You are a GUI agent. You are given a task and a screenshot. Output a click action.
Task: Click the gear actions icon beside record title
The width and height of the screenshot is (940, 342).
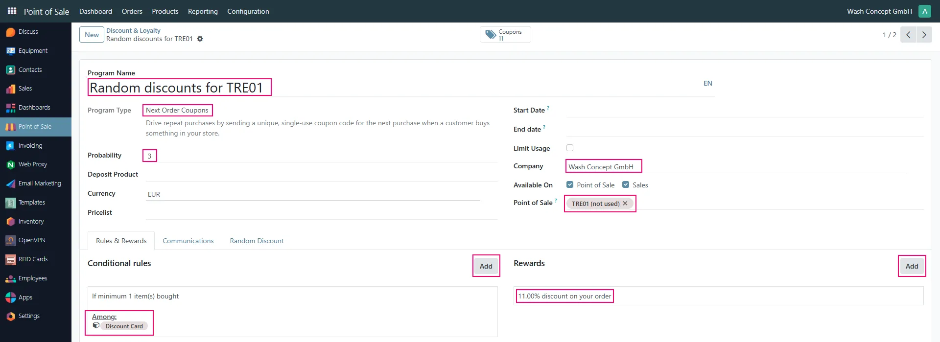(x=200, y=39)
